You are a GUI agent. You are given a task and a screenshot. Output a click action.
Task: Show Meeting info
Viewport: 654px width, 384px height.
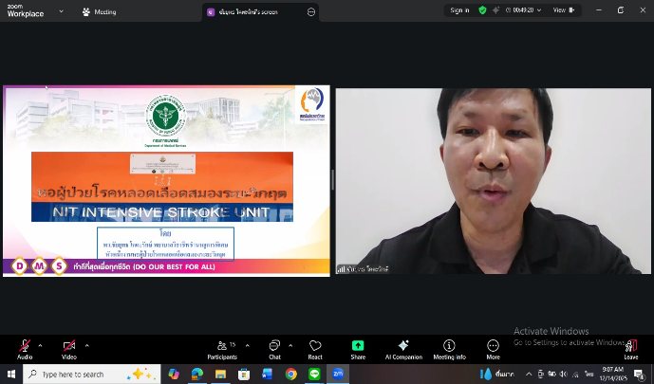coord(449,350)
